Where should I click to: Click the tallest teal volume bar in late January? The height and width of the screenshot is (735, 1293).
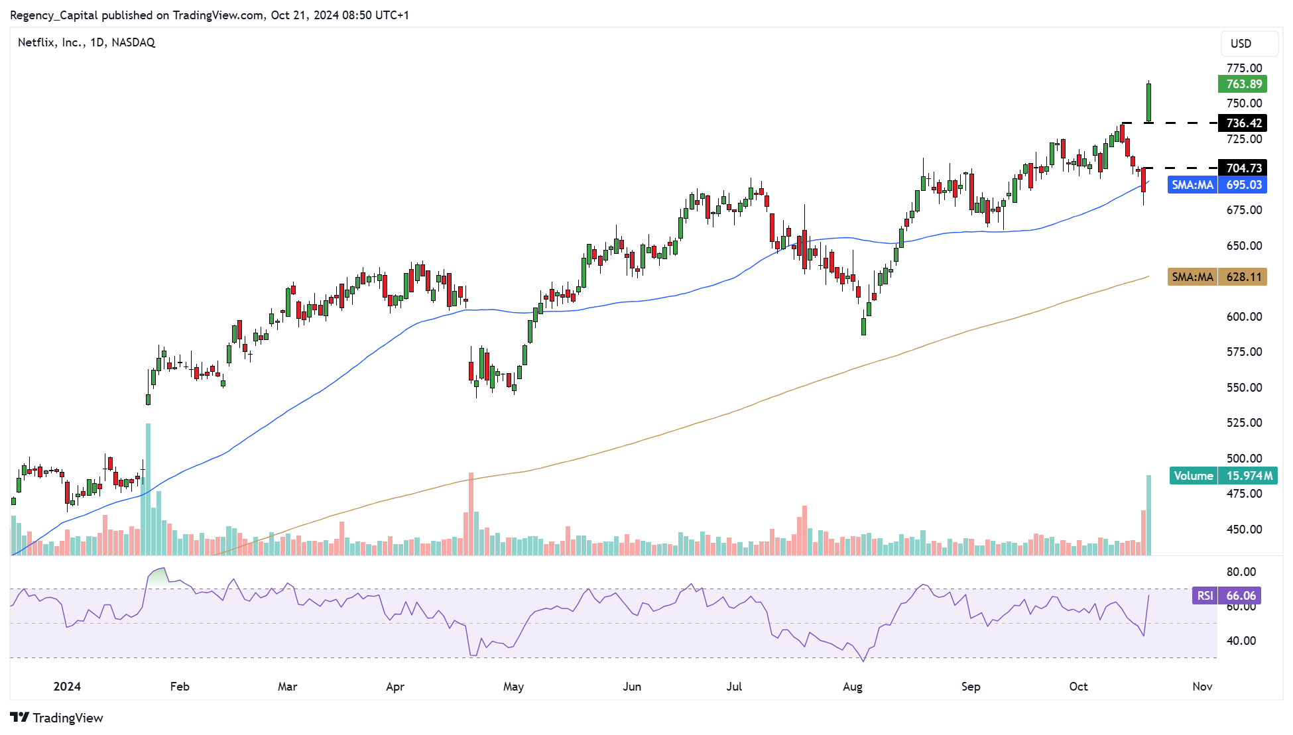click(148, 489)
